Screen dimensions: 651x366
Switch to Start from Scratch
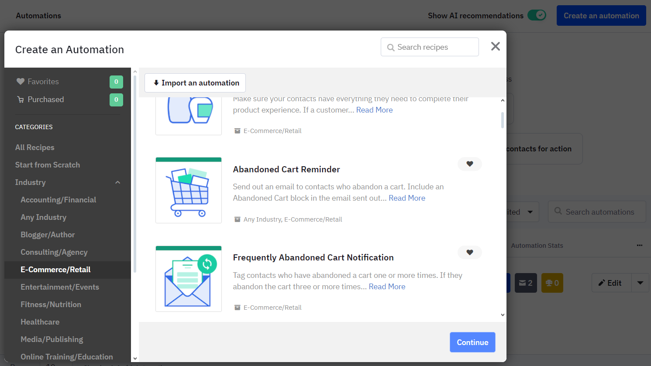(x=47, y=165)
